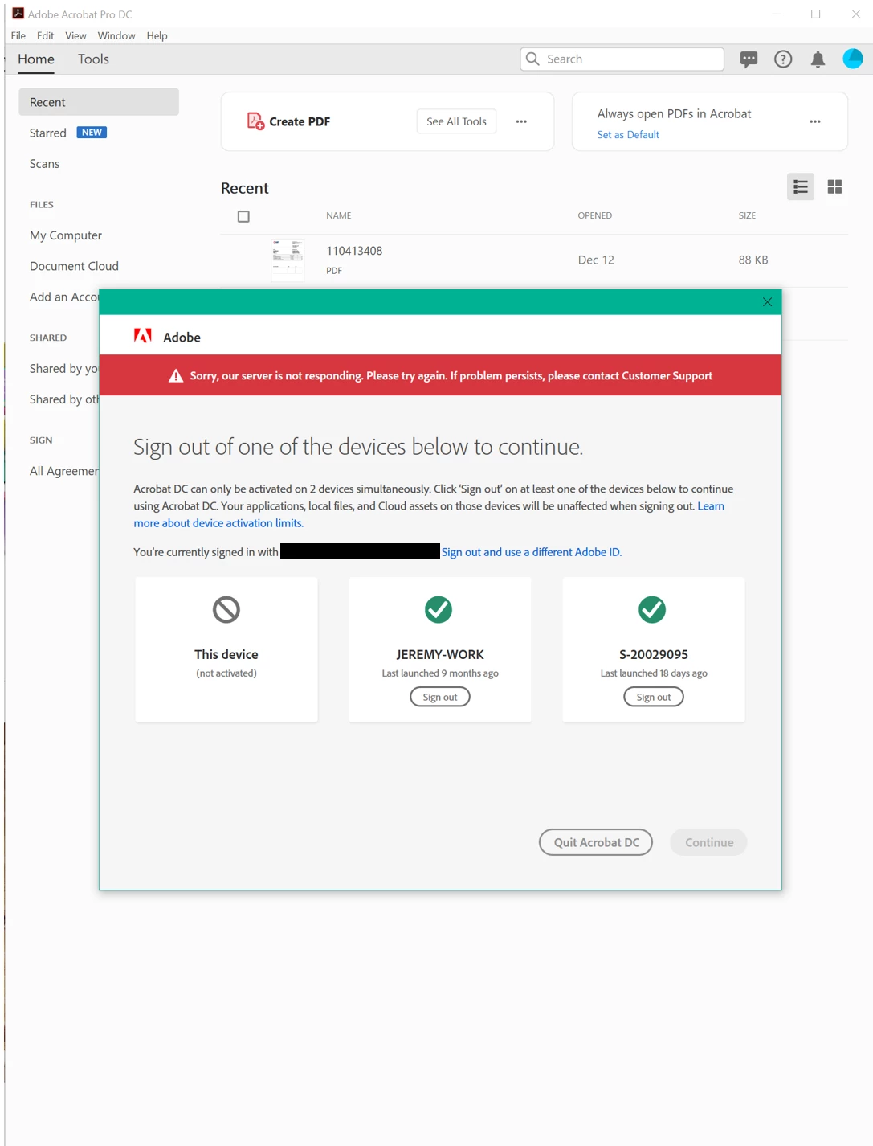This screenshot has height=1146, width=873.
Task: Click the Create PDF icon
Action: [x=255, y=121]
